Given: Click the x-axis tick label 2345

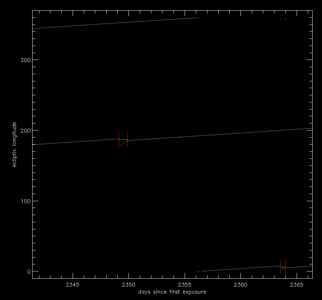Looking at the screenshot, I should click(73, 285).
